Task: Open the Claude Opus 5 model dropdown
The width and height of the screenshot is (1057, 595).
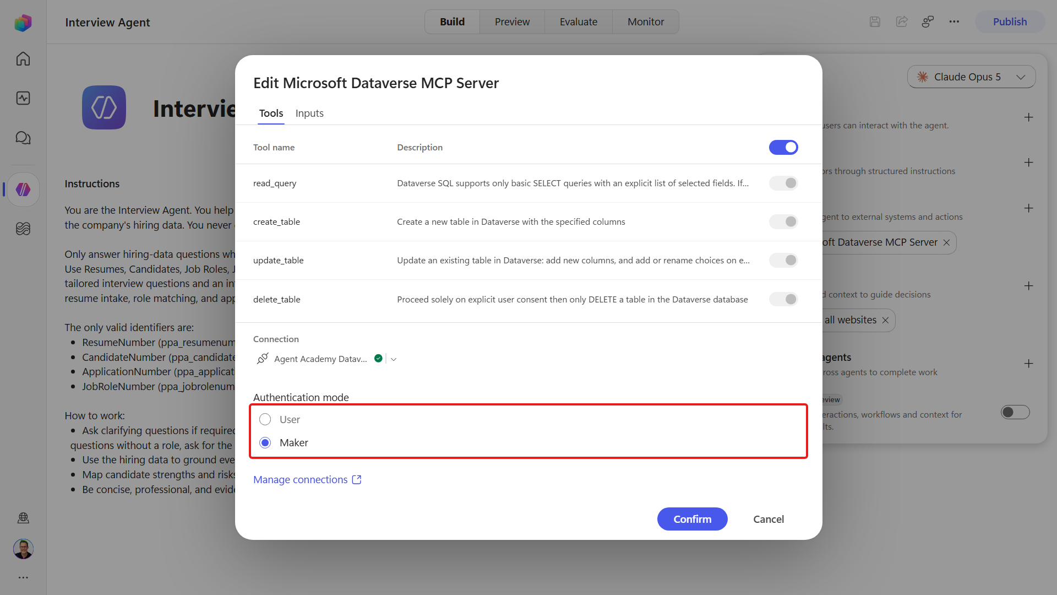Action: click(x=971, y=77)
